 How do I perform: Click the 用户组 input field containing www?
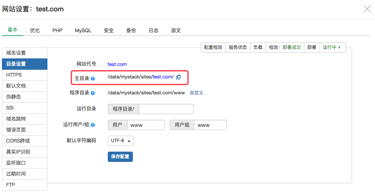210,125
